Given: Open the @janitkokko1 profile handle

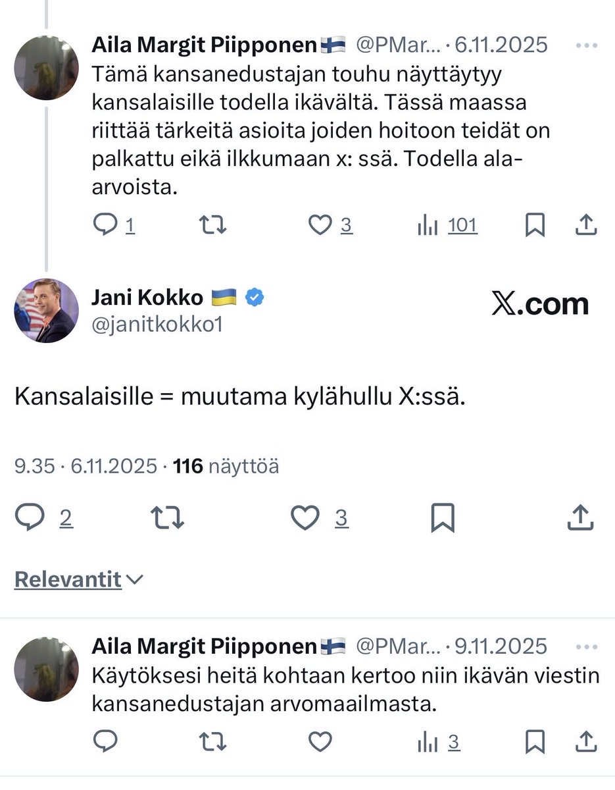Looking at the screenshot, I should [156, 324].
